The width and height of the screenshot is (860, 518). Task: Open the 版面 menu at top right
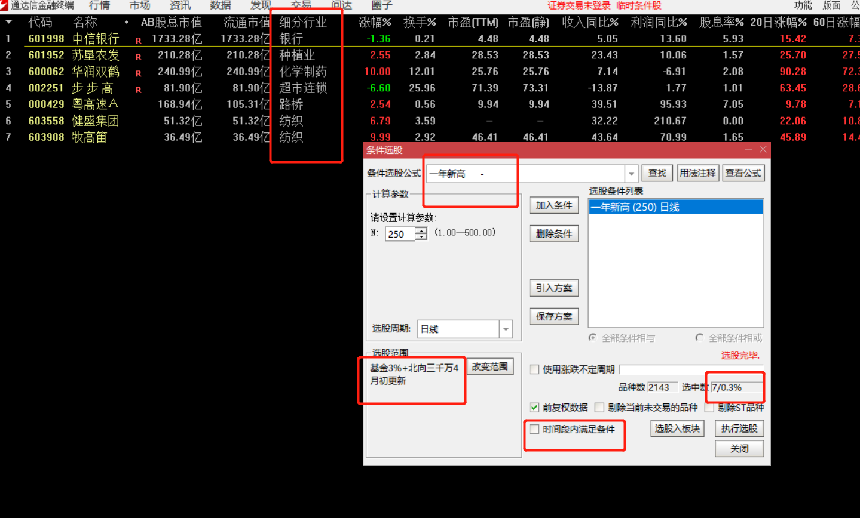(832, 5)
